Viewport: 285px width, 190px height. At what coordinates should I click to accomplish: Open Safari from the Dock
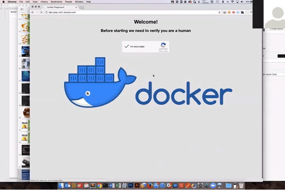[x=162, y=186]
